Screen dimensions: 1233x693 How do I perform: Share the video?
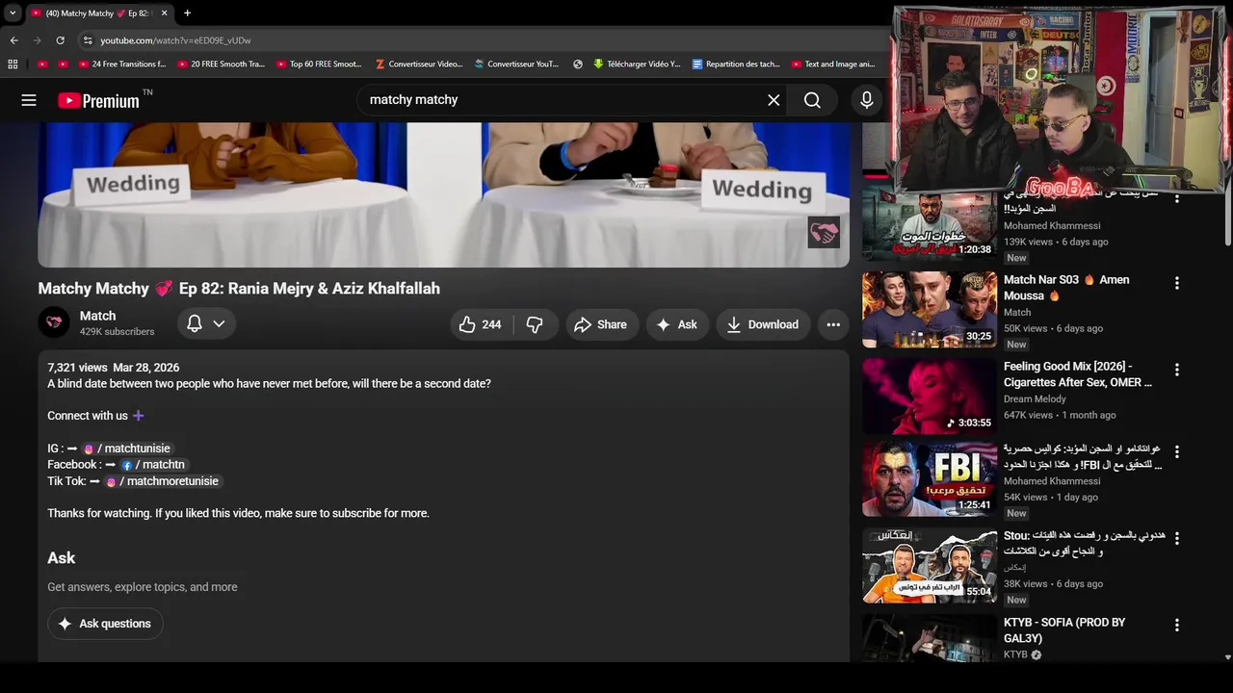pos(601,324)
